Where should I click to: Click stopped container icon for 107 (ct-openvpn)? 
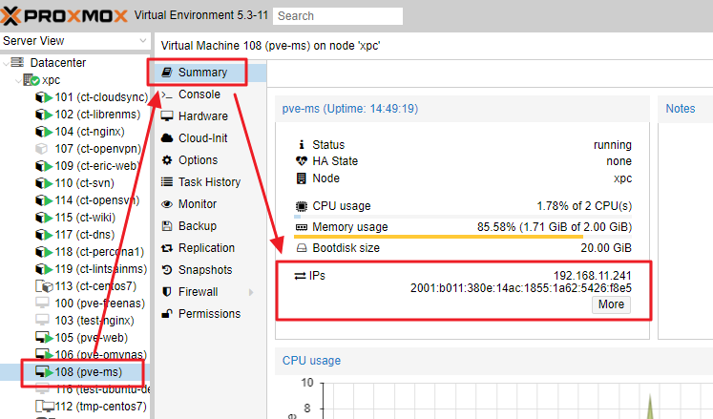coord(42,149)
